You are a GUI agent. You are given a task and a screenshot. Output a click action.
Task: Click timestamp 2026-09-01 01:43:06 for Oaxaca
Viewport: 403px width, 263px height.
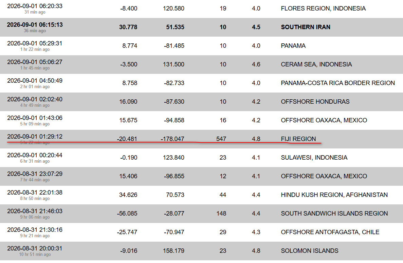(35, 118)
